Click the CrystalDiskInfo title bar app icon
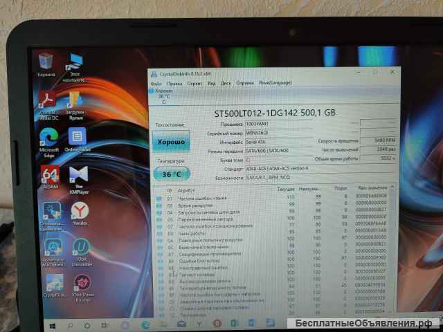This screenshot has height=332, width=443. [154, 74]
